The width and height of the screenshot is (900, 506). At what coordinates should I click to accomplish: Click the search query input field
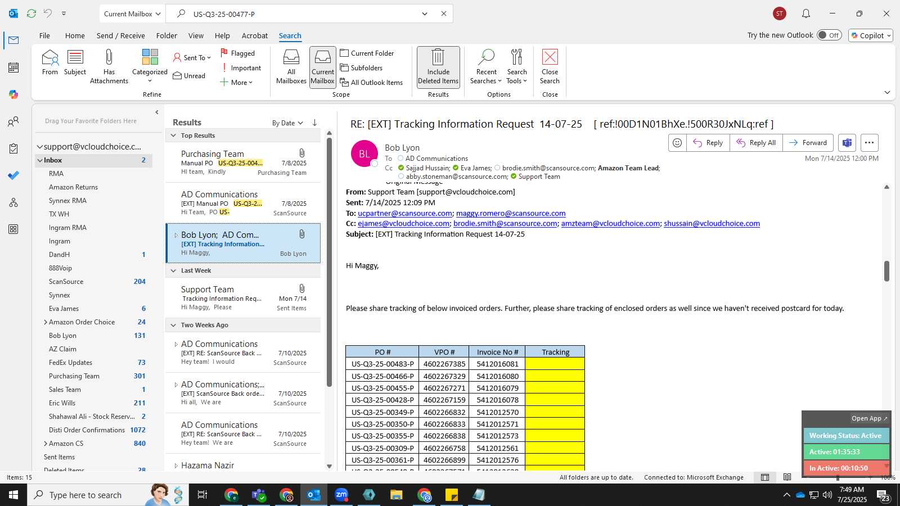tap(304, 13)
